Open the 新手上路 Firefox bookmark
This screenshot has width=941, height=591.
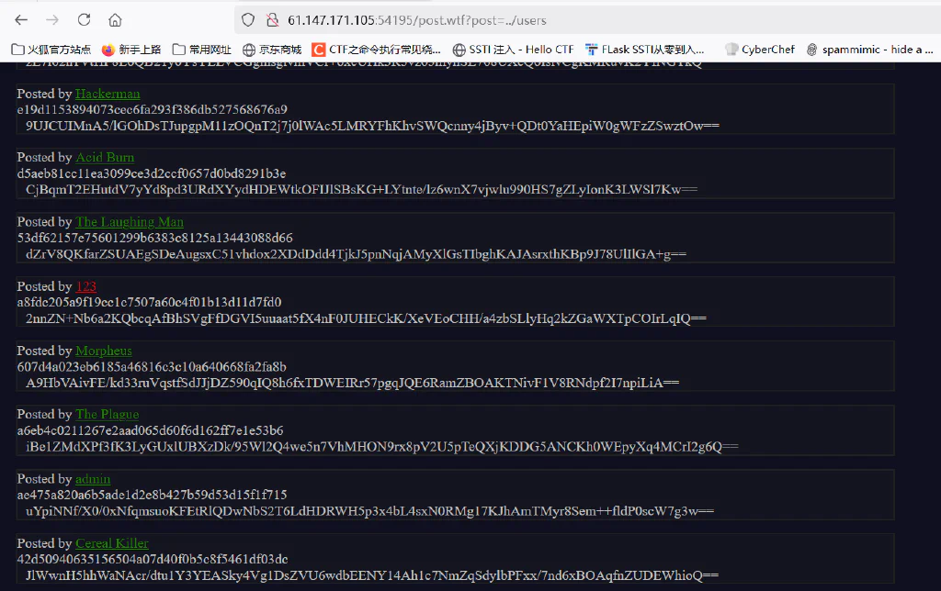click(131, 50)
